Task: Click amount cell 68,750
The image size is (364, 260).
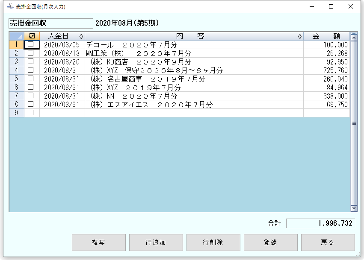Action: click(326, 104)
